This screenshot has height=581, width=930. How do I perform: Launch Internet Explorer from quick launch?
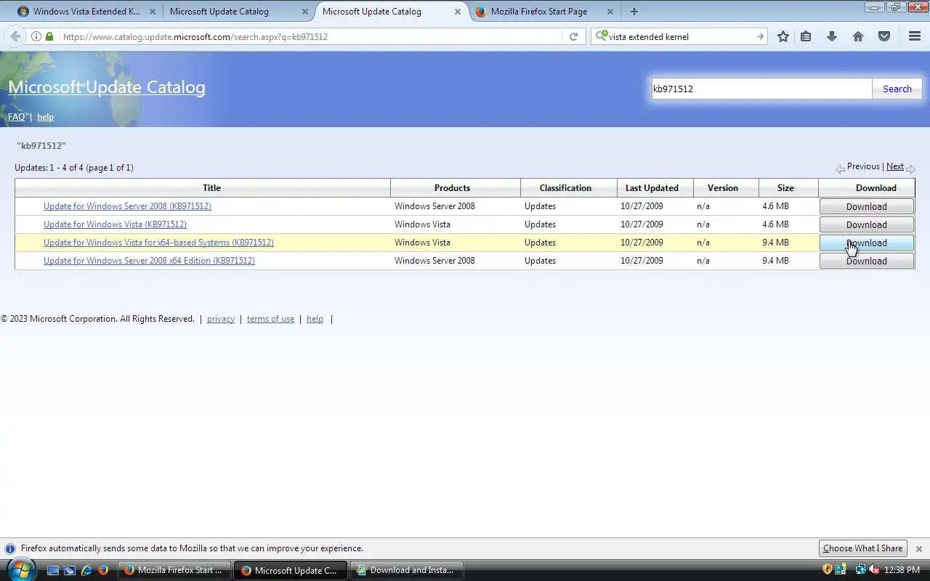(x=86, y=570)
